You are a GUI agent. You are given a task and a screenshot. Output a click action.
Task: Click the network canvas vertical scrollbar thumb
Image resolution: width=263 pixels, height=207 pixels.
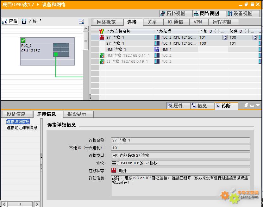[x=86, y=41]
